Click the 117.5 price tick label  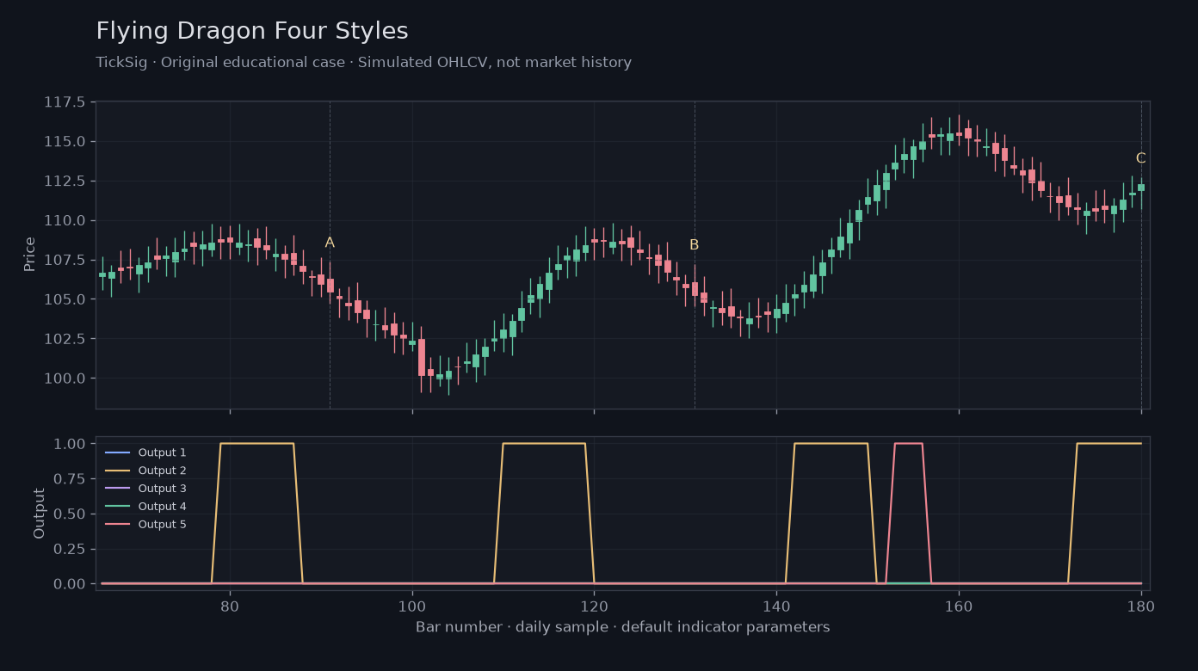[x=65, y=102]
